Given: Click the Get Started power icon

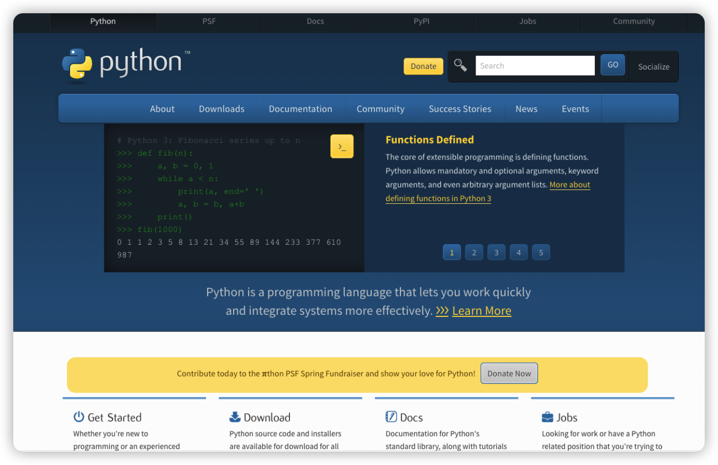Looking at the screenshot, I should (79, 417).
